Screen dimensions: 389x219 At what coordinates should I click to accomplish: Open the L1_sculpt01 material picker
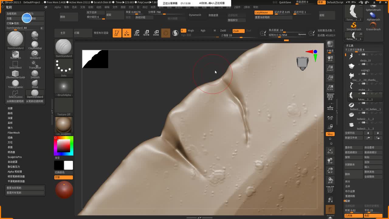coord(64,126)
